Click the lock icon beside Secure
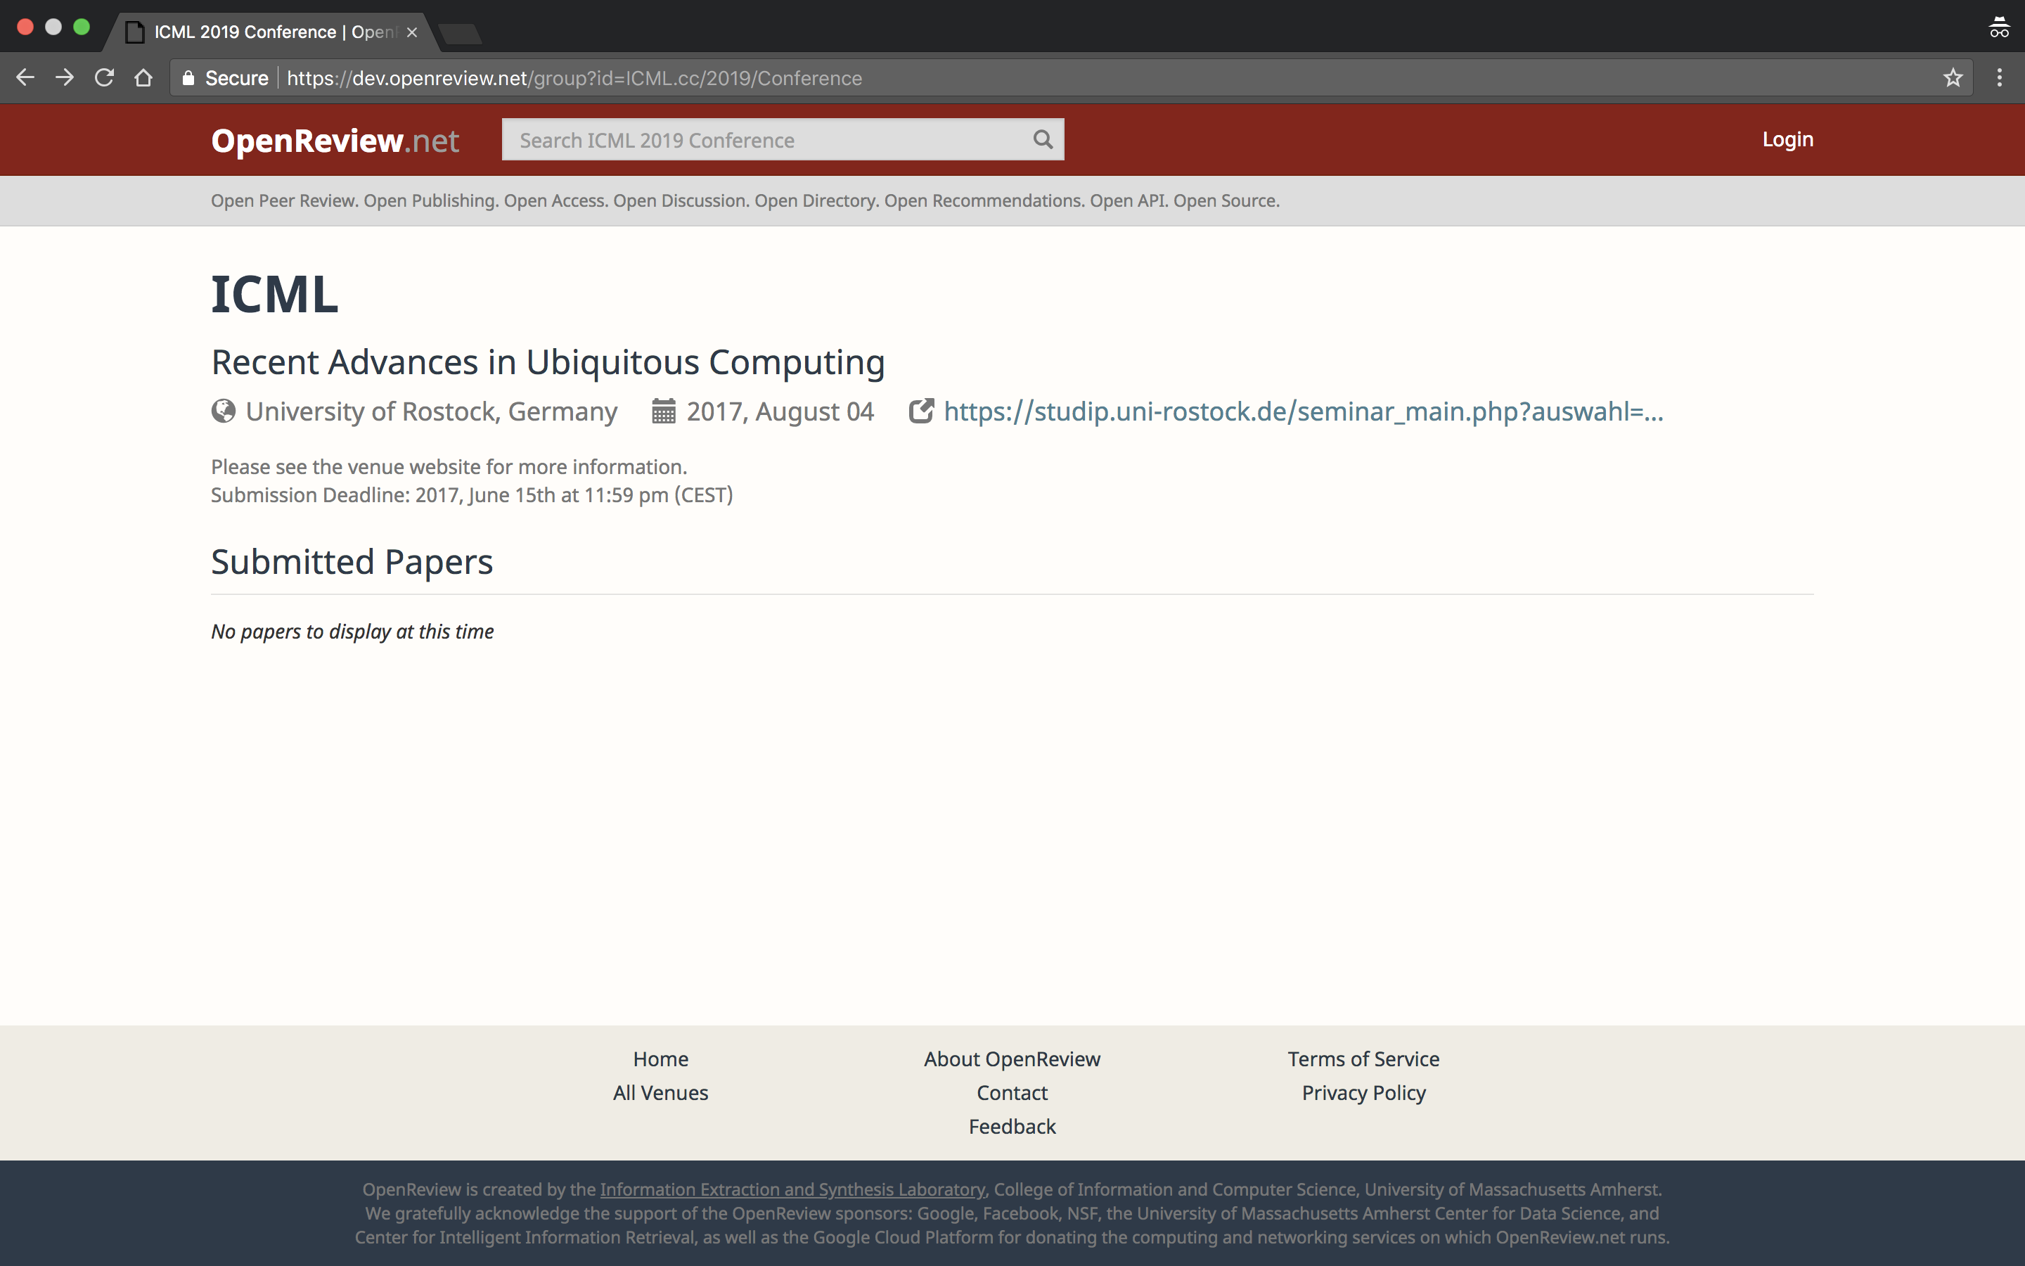 (188, 78)
